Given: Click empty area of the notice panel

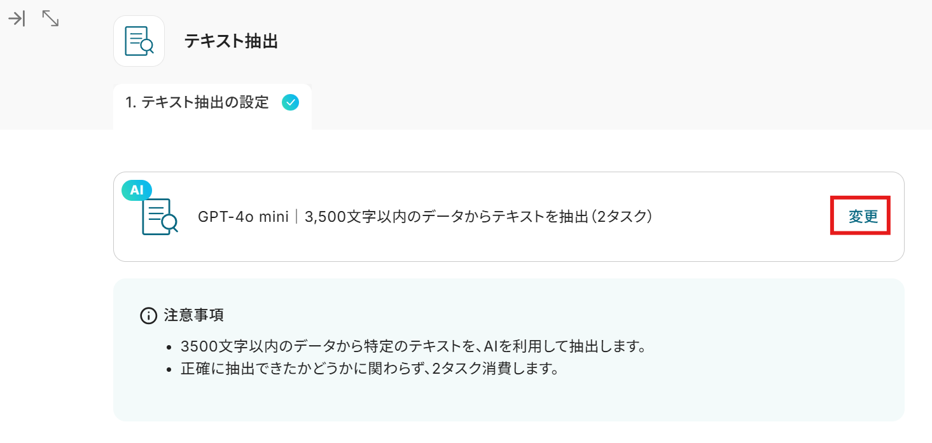Looking at the screenshot, I should click(x=700, y=394).
